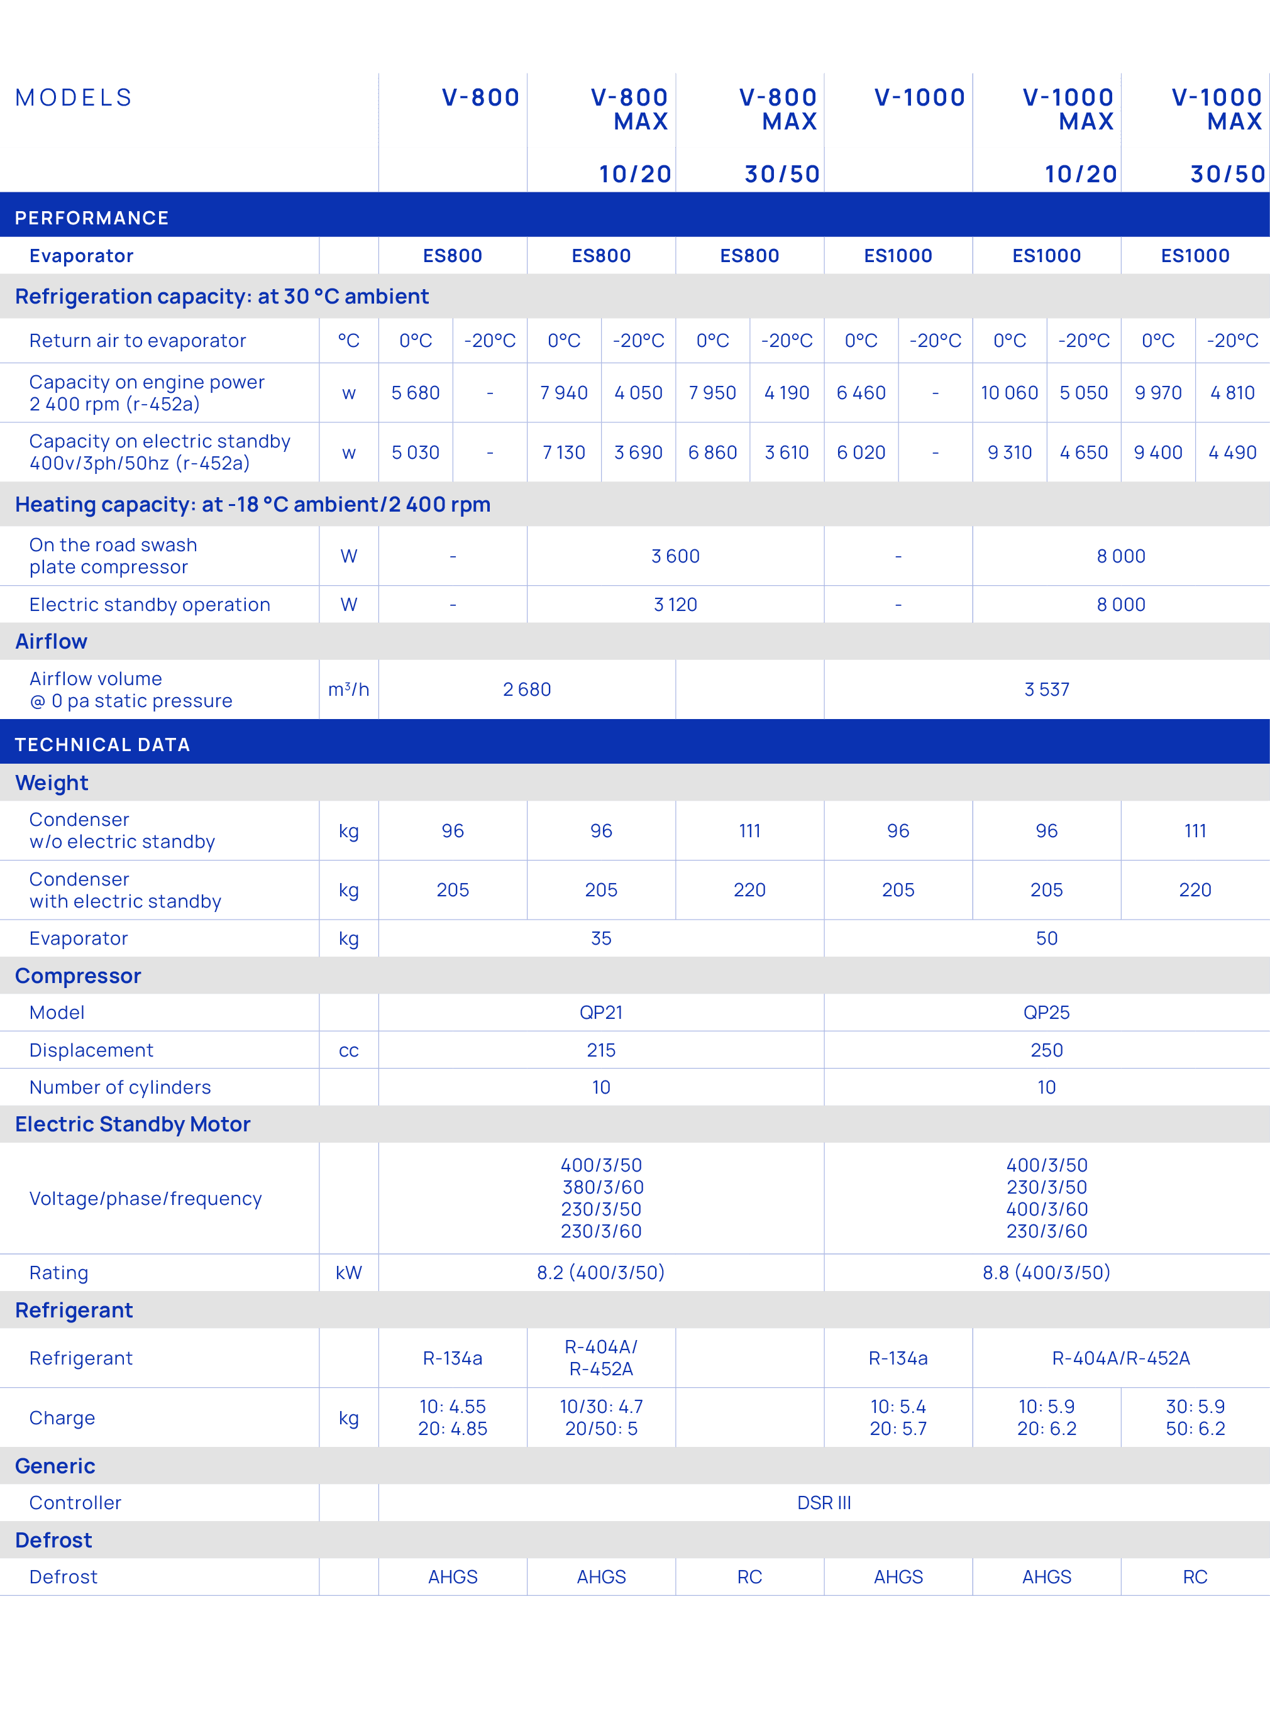Click the Controller row label
Screen dimensions: 1270x1709
pos(75,1503)
